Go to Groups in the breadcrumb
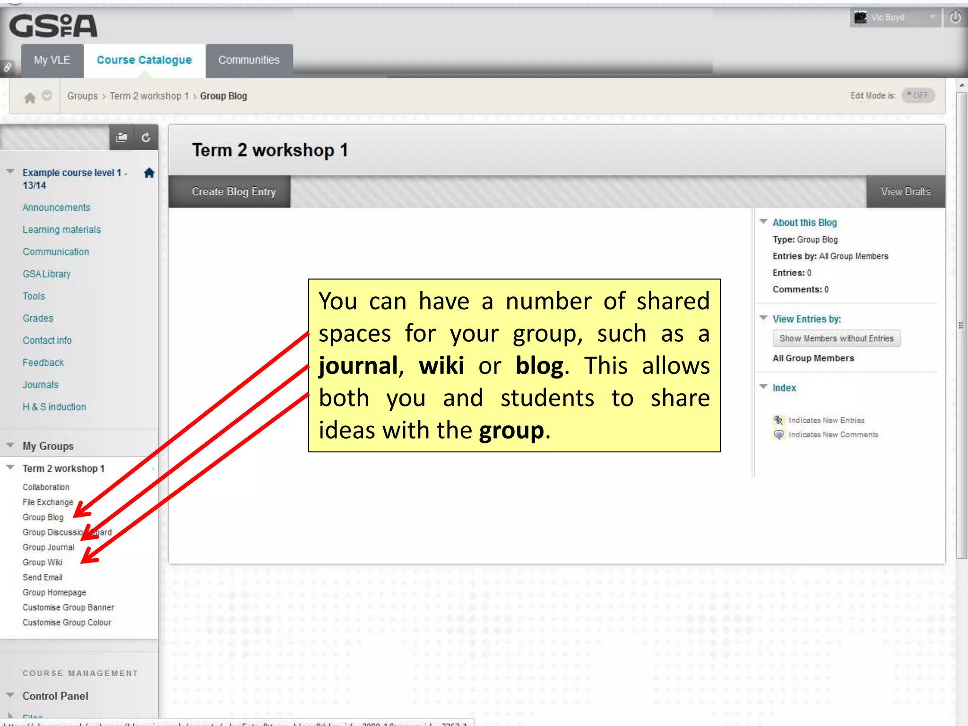 (82, 96)
